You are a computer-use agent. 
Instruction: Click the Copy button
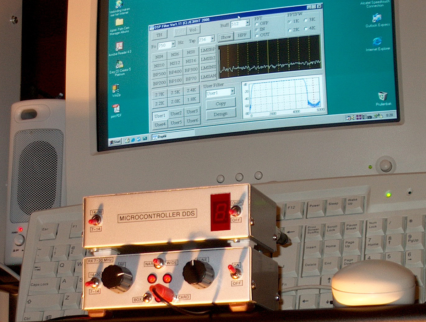pyautogui.click(x=221, y=103)
